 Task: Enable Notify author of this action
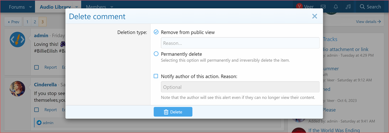[x=156, y=76]
